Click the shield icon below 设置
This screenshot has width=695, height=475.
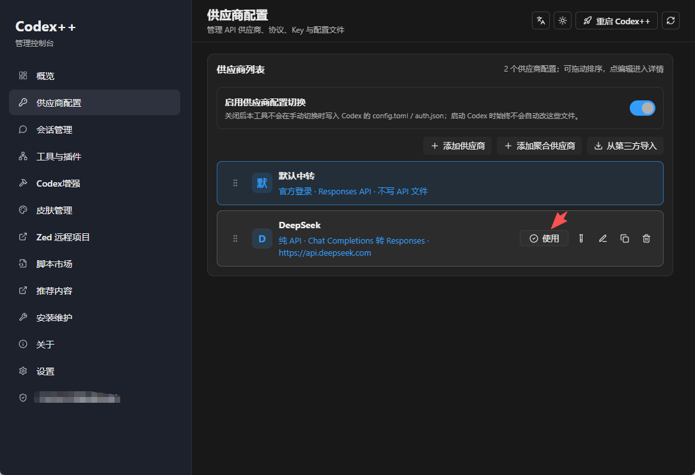tap(23, 398)
